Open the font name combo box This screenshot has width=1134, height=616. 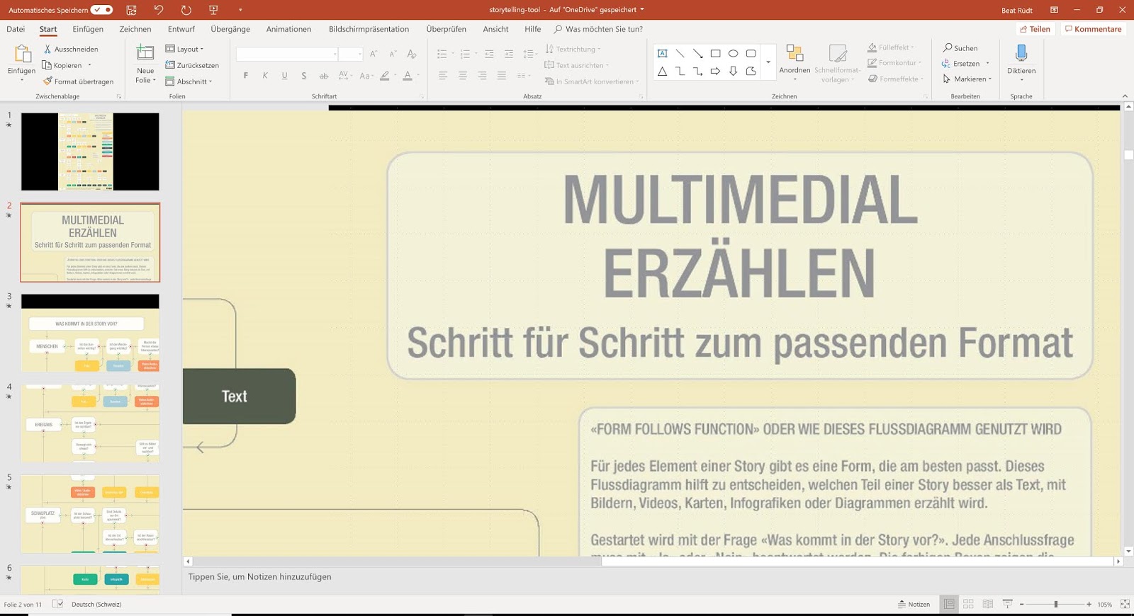point(287,54)
